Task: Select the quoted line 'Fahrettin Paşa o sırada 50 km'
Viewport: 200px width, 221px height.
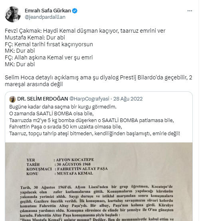Action: [66, 127]
